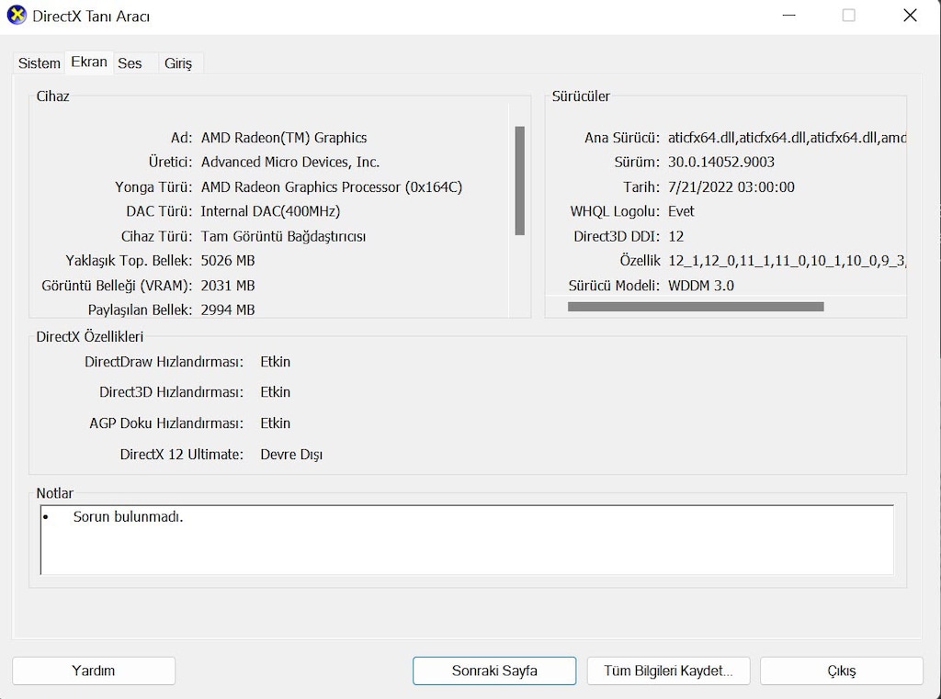Close the DirectX Tanı Aracı window
The image size is (941, 699).
coord(910,16)
